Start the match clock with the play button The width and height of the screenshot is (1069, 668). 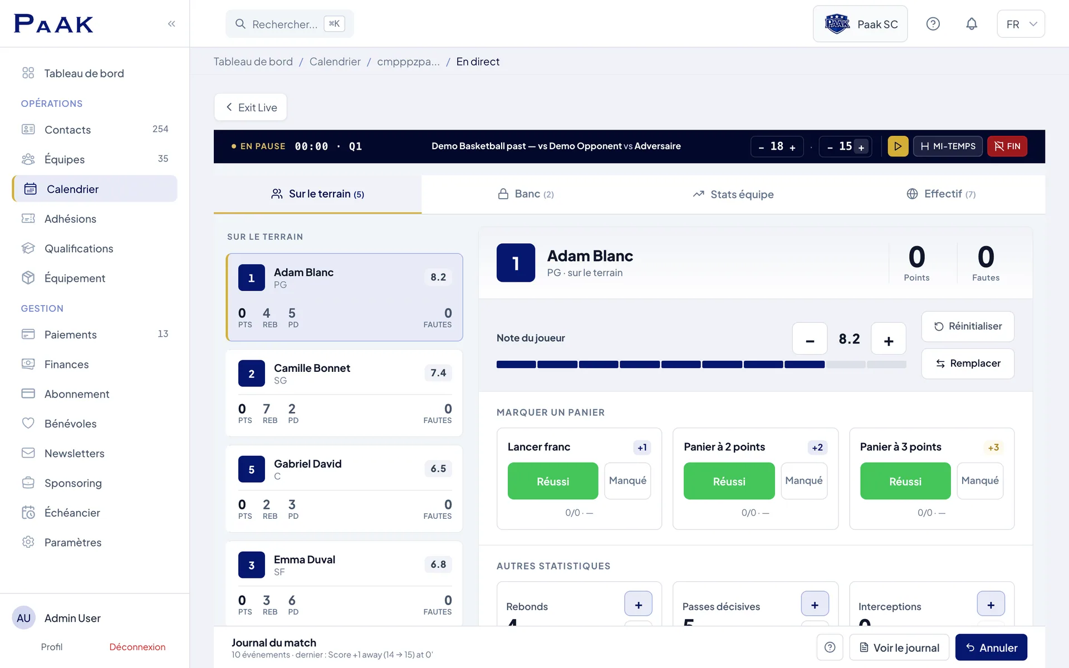pos(898,146)
